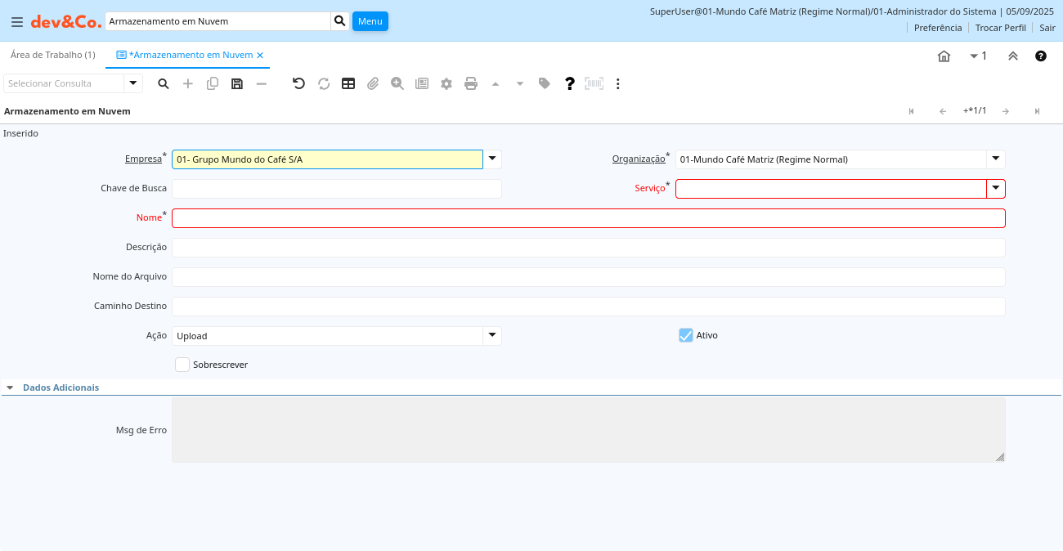Screen dimensions: 1063x551
Task: Click the Home icon at top right
Action: tap(944, 56)
